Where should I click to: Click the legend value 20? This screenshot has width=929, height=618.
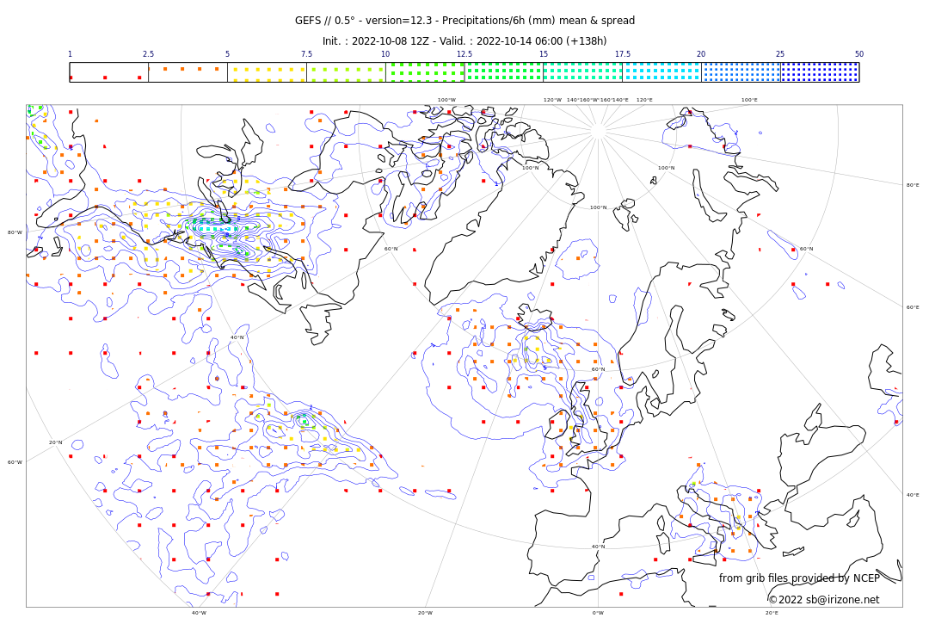click(x=701, y=54)
